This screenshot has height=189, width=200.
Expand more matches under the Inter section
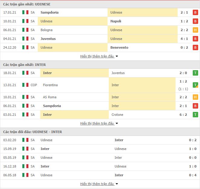point(99,123)
